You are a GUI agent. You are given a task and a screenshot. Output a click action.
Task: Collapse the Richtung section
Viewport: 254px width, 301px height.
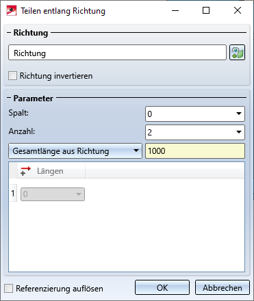tap(9, 33)
